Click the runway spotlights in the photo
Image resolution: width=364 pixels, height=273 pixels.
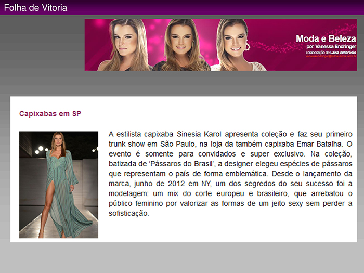coord(41,150)
